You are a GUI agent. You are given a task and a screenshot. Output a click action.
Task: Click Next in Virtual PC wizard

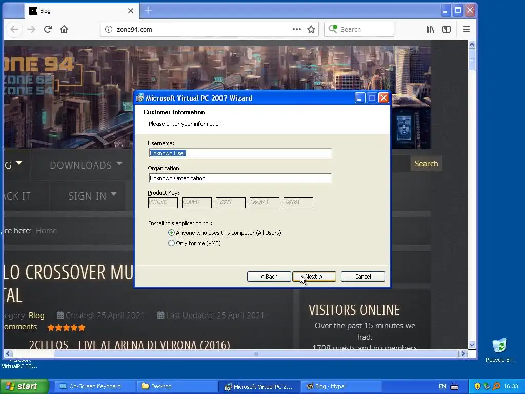pos(314,277)
